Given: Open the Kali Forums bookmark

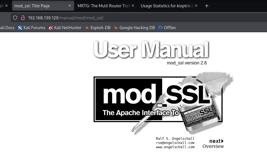Looking at the screenshot, I should 32,28.
